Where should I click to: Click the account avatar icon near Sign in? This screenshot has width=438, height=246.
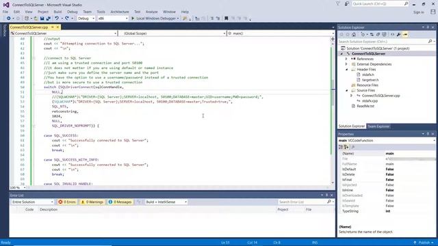click(x=433, y=12)
